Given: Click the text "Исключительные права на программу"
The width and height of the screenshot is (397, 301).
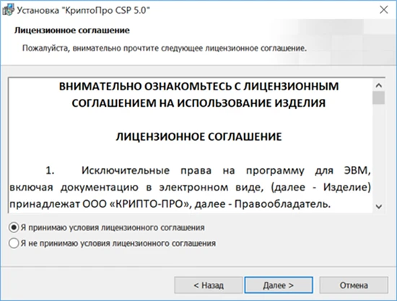Looking at the screenshot, I should point(193,170).
